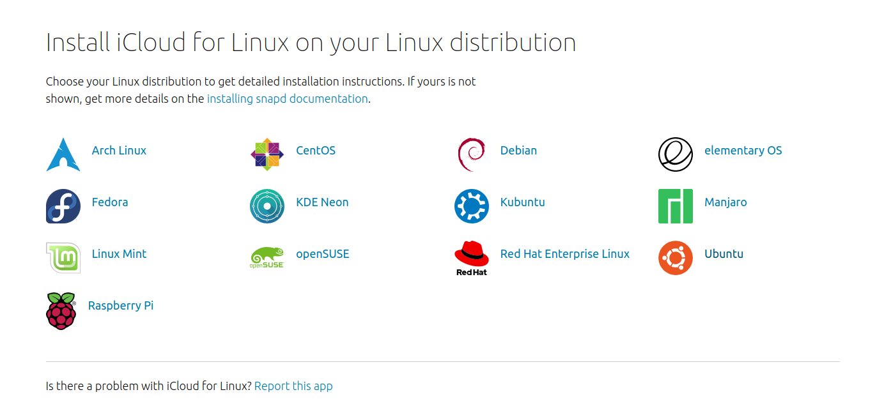Viewport: 884px width, 406px height.
Task: Open the installing snapd documentation link
Action: tap(287, 99)
